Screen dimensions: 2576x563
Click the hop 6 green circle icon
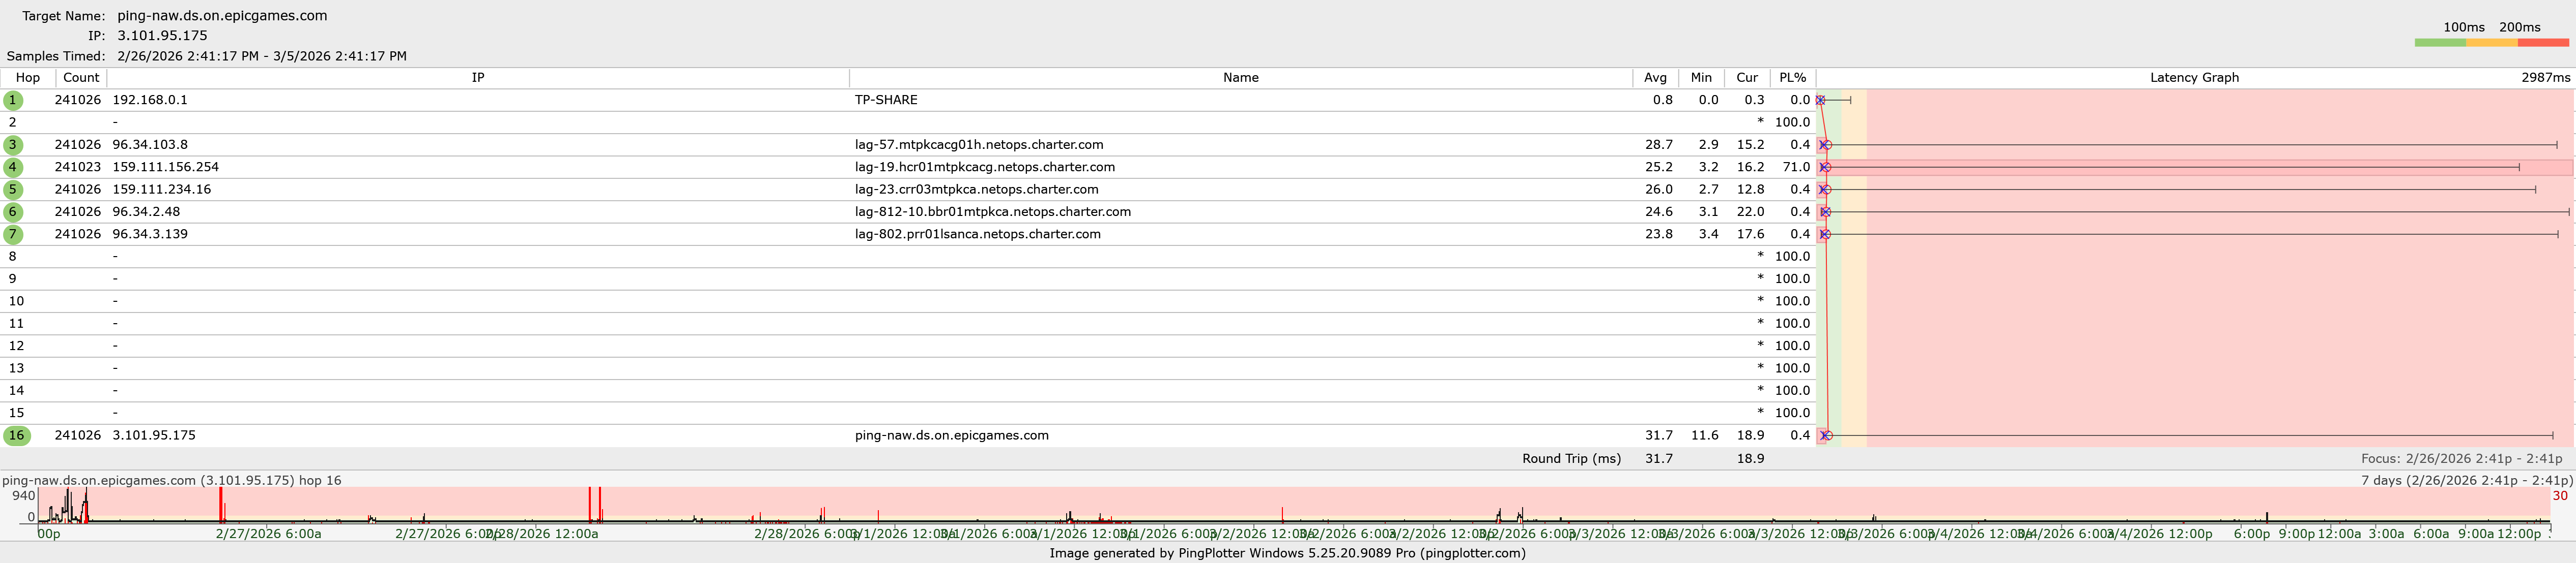pyautogui.click(x=13, y=211)
